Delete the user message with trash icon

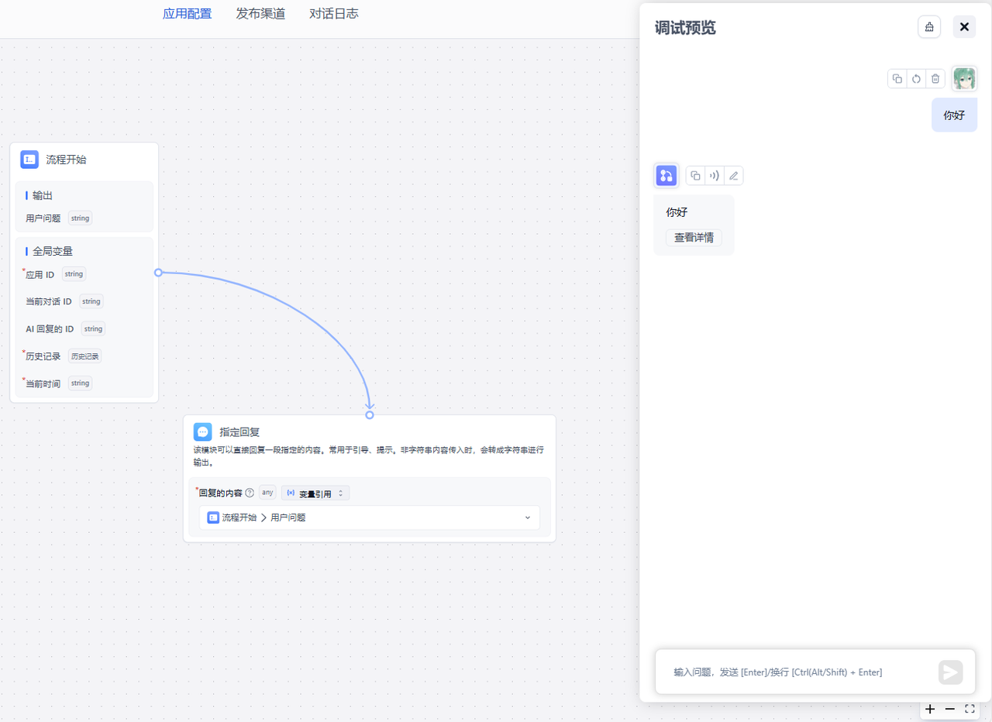click(x=935, y=78)
